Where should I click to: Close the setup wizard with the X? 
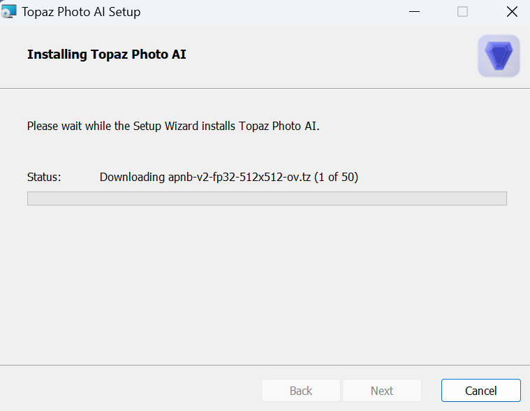click(x=512, y=12)
